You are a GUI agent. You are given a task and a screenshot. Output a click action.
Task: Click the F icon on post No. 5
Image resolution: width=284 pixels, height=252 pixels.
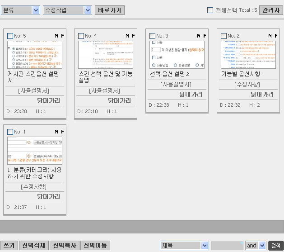click(62, 36)
